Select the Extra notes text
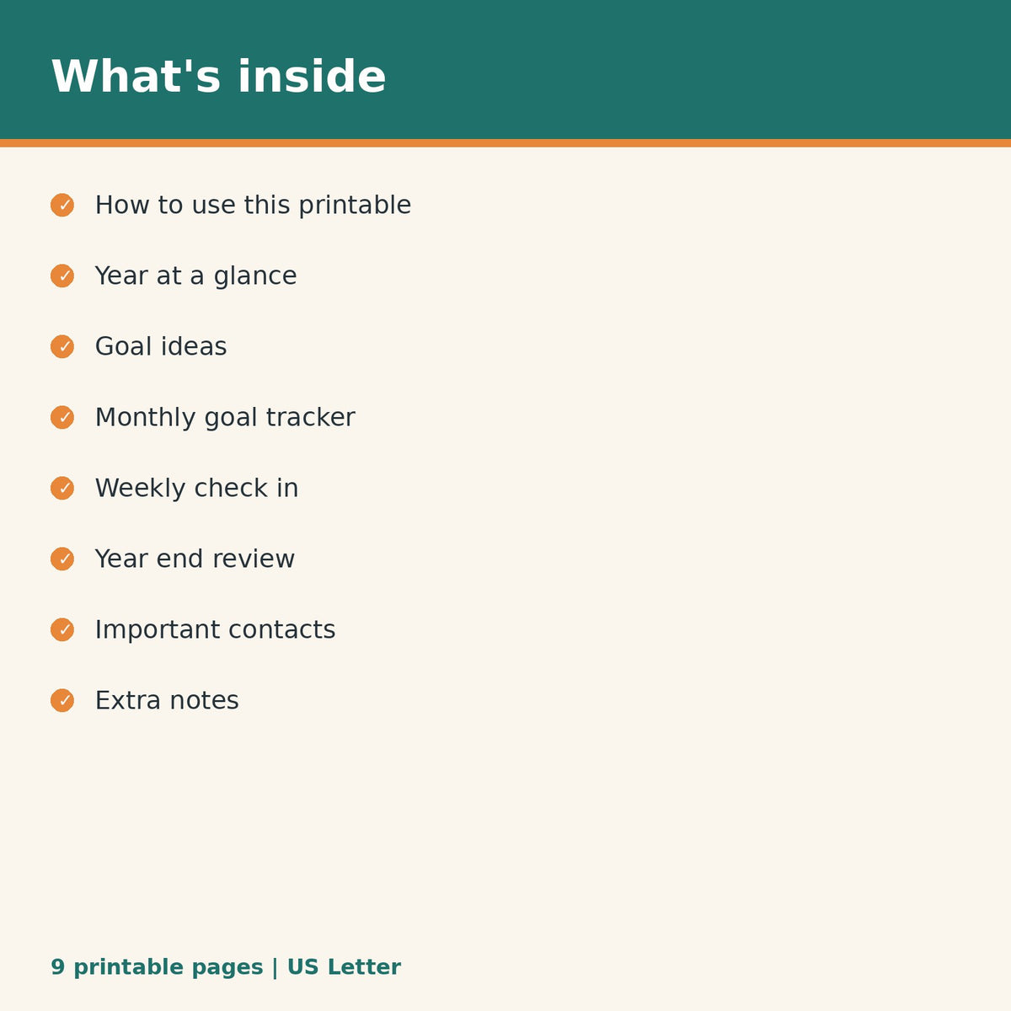This screenshot has height=1011, width=1011. 167,701
